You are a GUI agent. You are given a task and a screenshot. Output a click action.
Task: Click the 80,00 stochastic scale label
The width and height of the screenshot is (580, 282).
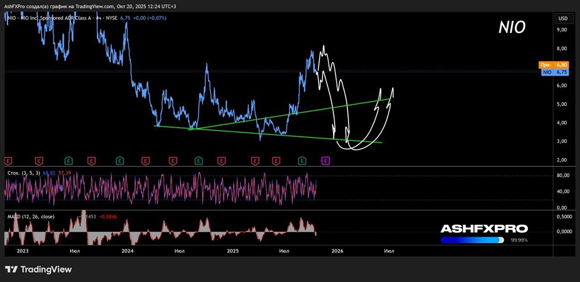pyautogui.click(x=563, y=175)
